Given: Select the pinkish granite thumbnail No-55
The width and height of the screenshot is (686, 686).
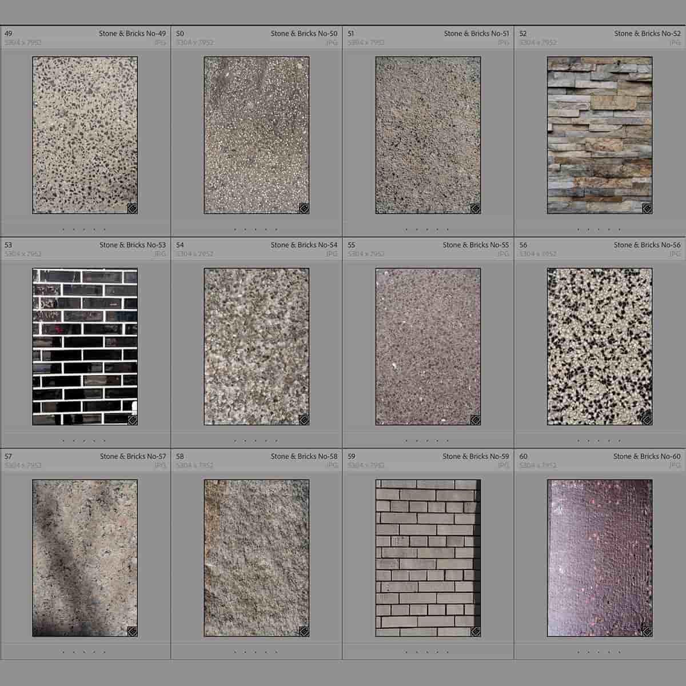Looking at the screenshot, I should click(x=428, y=346).
